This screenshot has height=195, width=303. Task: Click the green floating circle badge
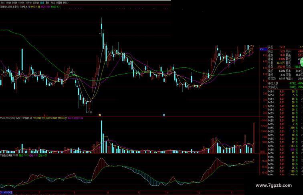coord(301,62)
